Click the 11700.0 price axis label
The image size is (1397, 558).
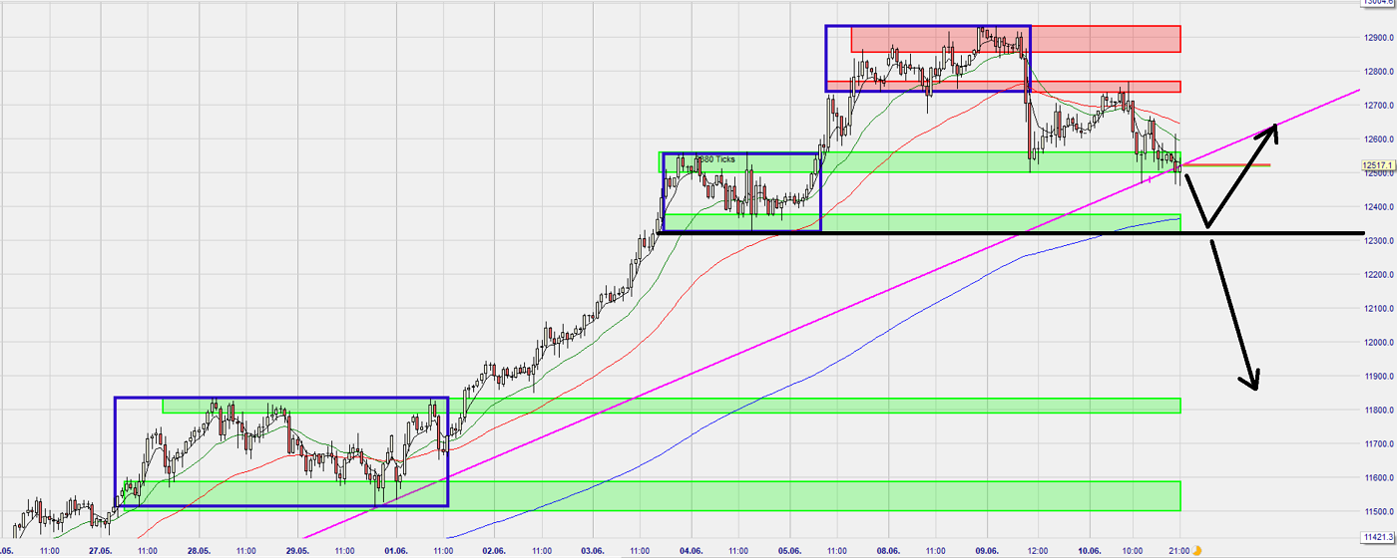pos(1380,444)
